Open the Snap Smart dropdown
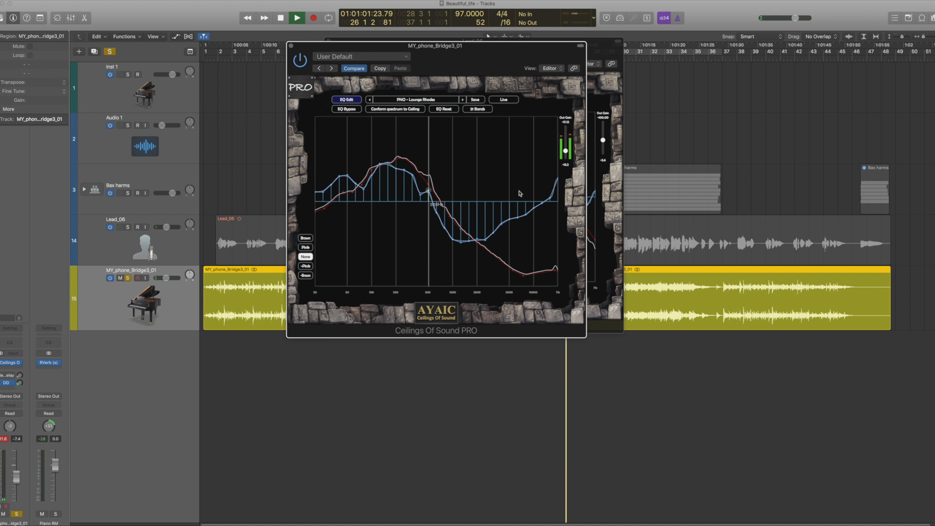 click(760, 37)
